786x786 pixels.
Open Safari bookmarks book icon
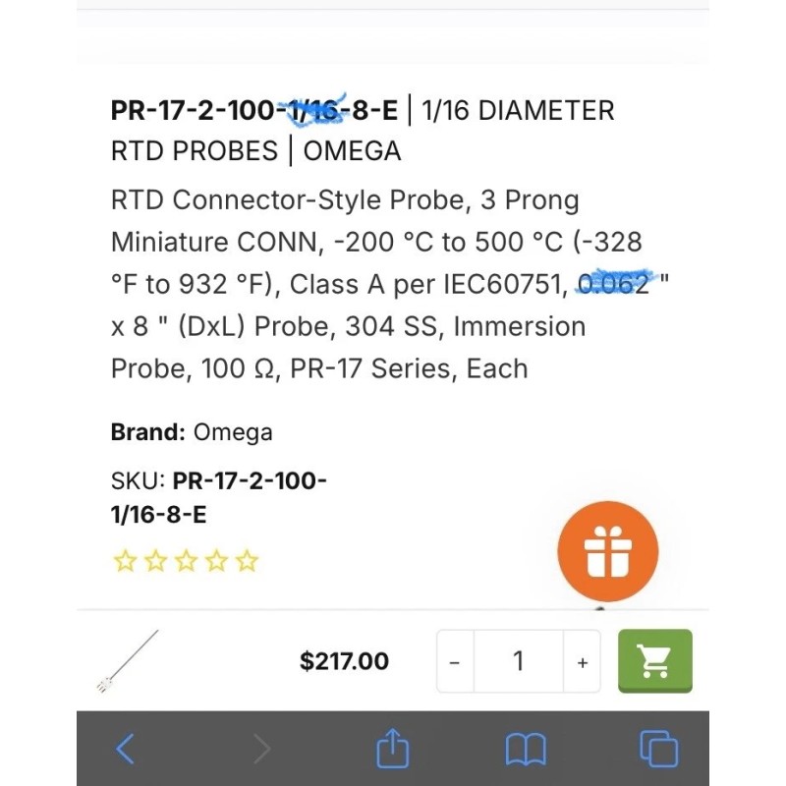526,750
